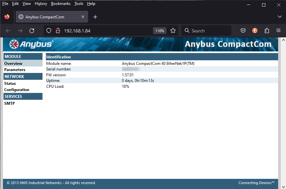
Task: Click the Serial number label
Action: [x=59, y=69]
